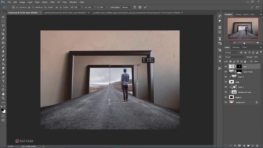
Task: Select the Lasso tool
Action: (3, 25)
